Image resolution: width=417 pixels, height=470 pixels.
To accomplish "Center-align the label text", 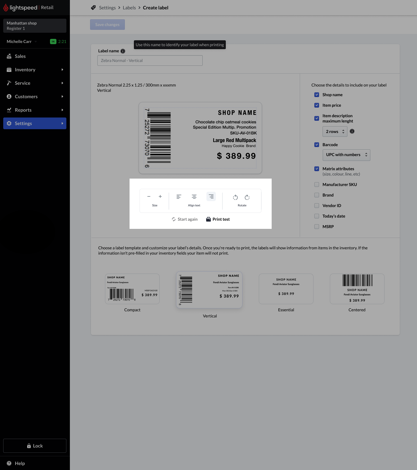I will pyautogui.click(x=194, y=197).
